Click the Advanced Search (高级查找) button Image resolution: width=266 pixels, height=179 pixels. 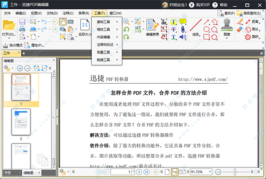click(251, 13)
